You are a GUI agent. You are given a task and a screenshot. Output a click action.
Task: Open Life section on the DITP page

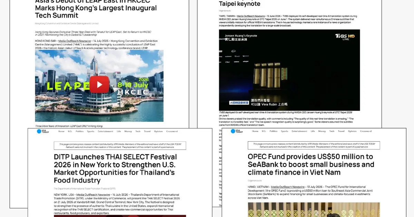click(x=119, y=131)
